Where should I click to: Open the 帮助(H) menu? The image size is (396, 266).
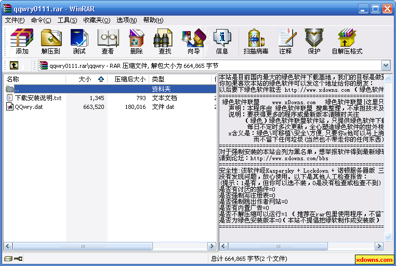point(153,20)
